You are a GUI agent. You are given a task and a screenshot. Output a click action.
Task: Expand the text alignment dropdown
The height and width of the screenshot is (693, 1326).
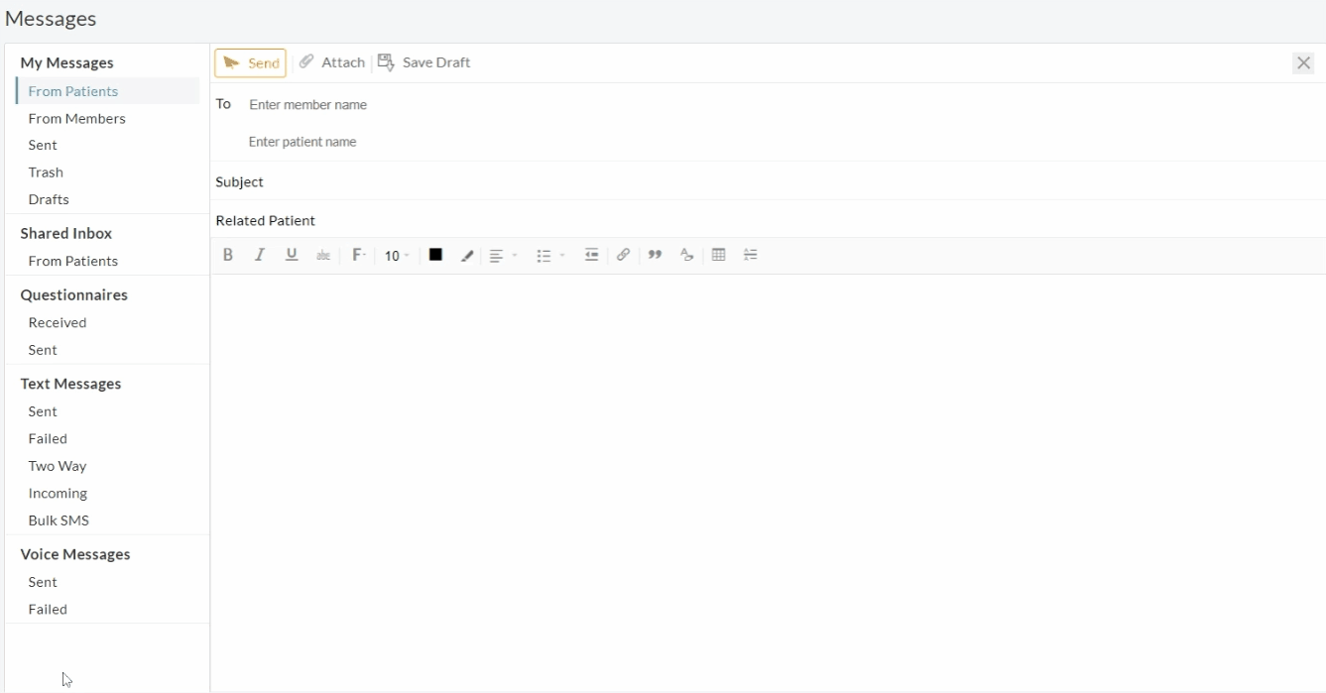tap(504, 256)
